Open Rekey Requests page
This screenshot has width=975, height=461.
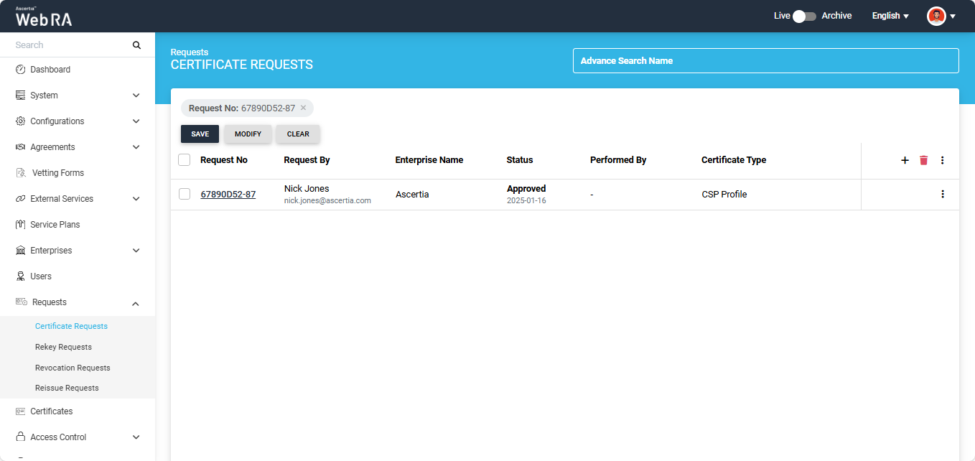(63, 347)
